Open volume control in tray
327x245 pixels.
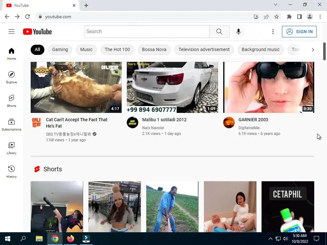285,239
